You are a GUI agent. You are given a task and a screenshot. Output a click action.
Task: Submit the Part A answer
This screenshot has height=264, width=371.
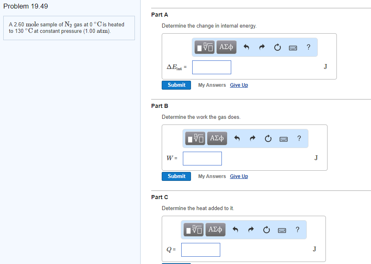point(176,85)
